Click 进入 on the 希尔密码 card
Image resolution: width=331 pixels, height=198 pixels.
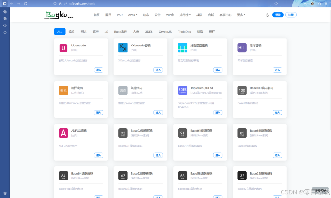tap(277, 70)
